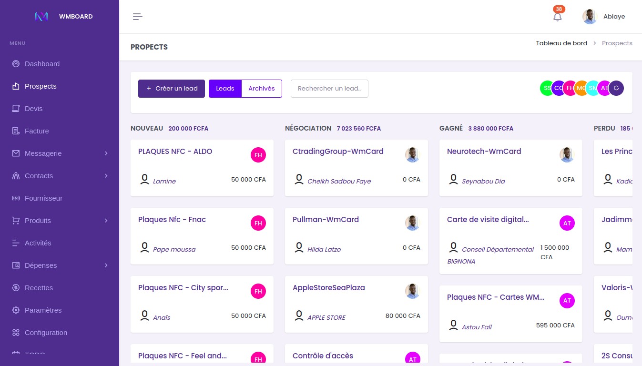Image resolution: width=642 pixels, height=366 pixels.
Task: Click the refresh avatar circle icon
Action: click(x=616, y=88)
